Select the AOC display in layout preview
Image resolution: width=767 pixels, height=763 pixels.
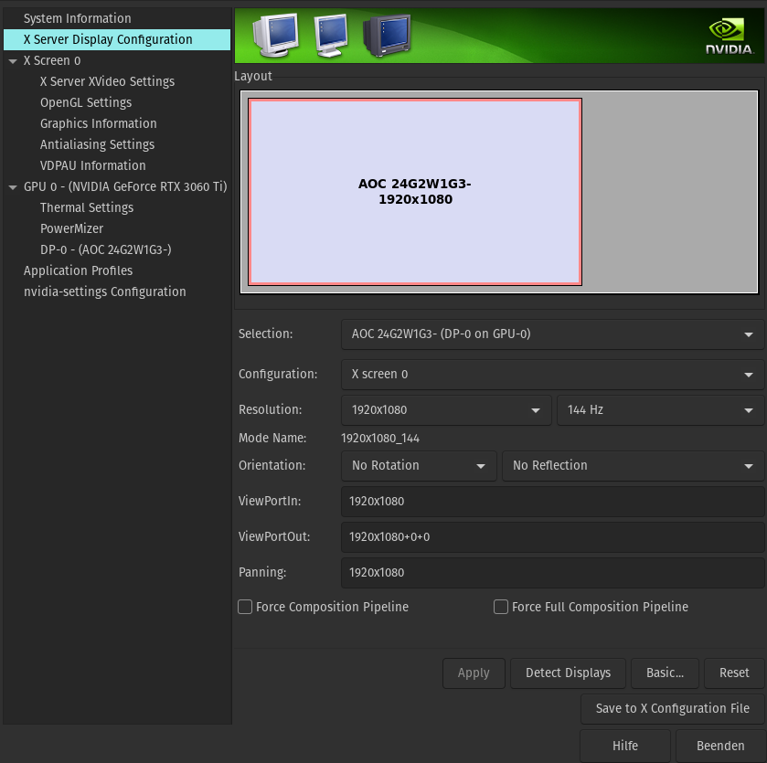pyautogui.click(x=415, y=192)
